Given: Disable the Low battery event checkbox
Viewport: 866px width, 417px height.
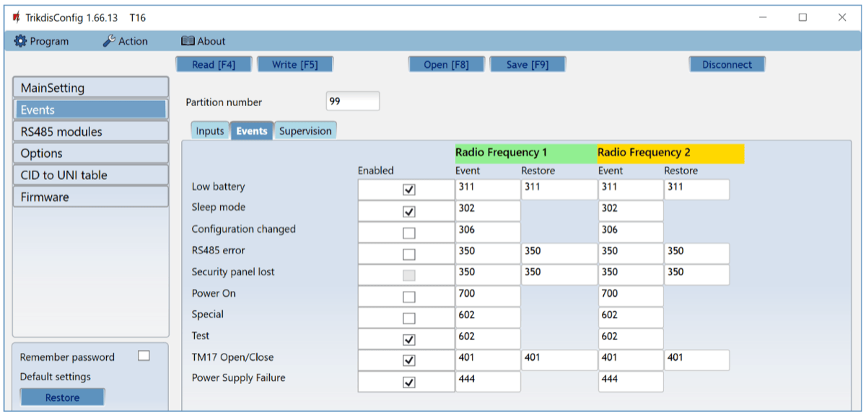Looking at the screenshot, I should tap(408, 190).
